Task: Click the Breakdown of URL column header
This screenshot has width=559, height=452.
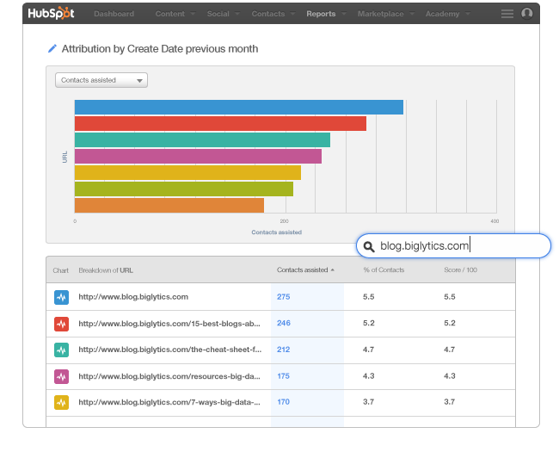Action: point(106,270)
